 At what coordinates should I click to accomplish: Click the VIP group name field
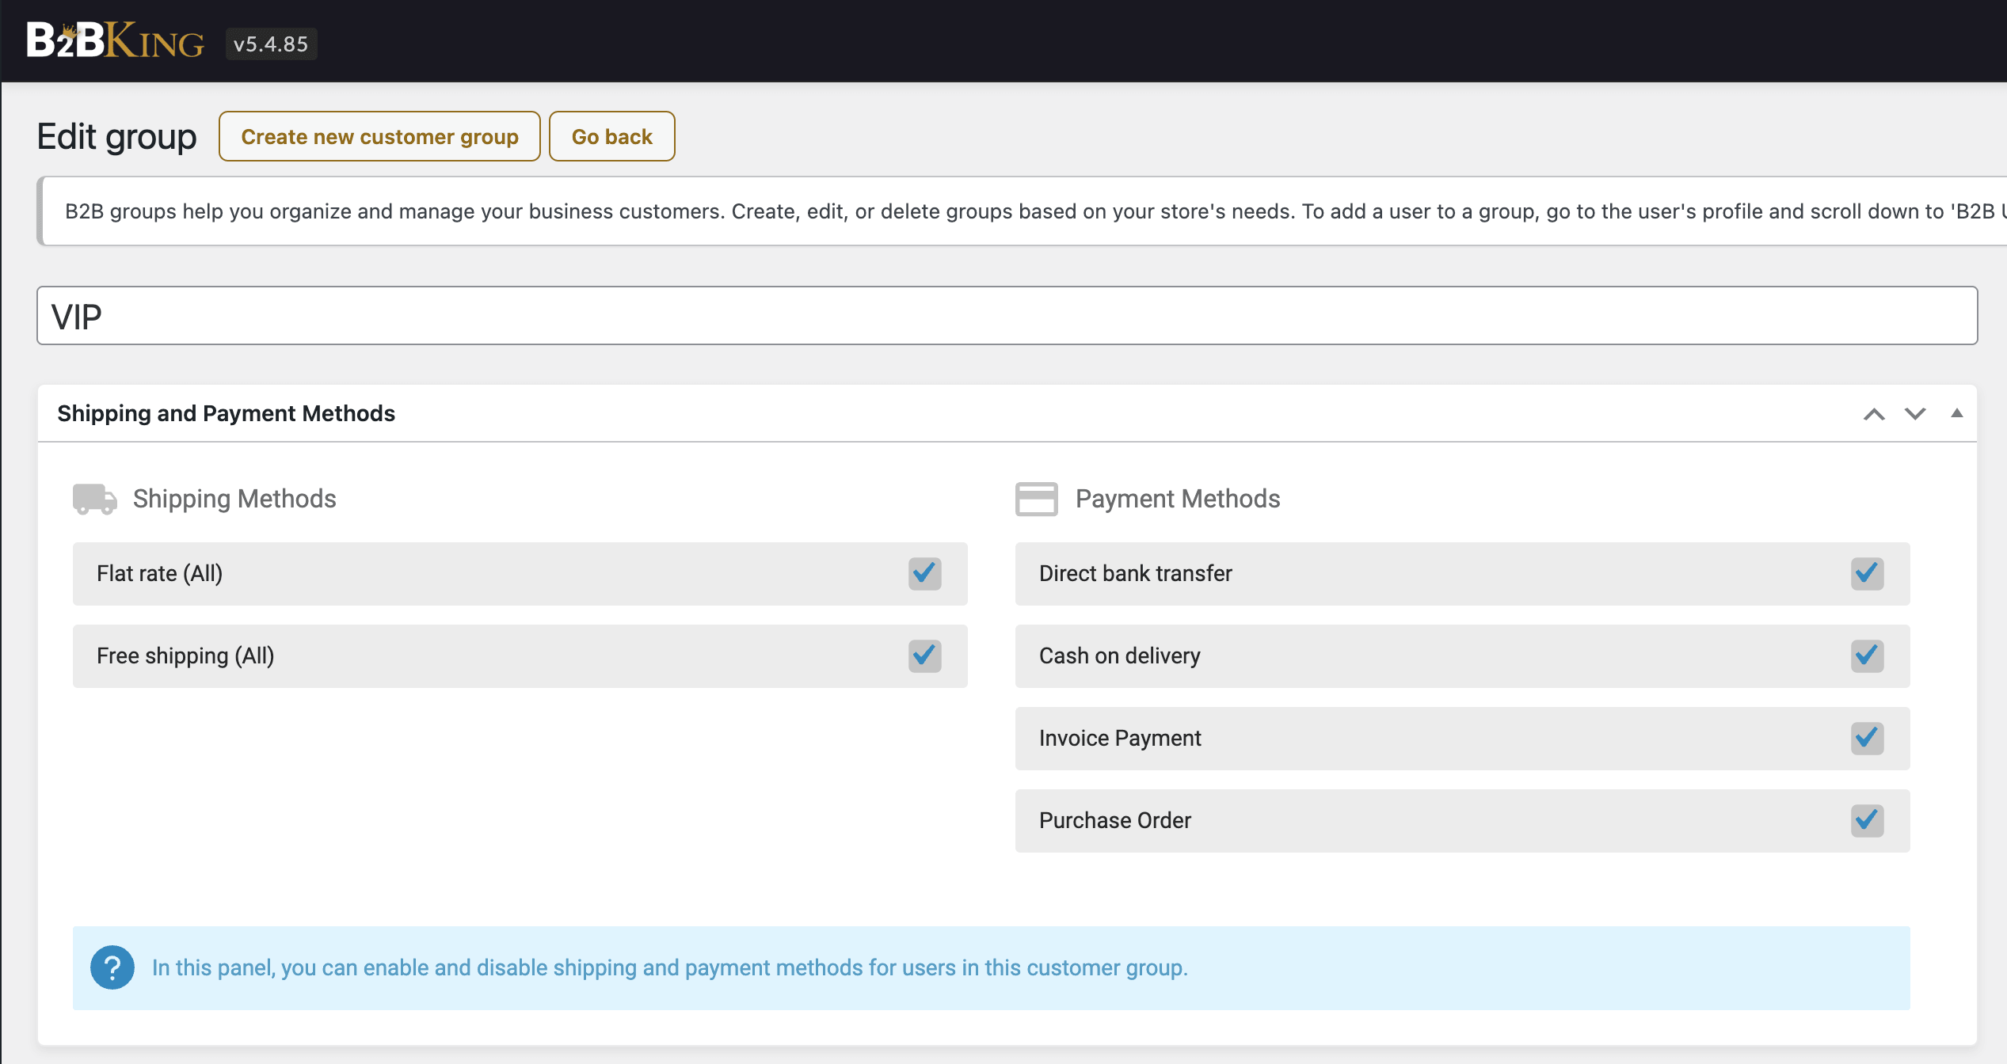pyautogui.click(x=1006, y=316)
